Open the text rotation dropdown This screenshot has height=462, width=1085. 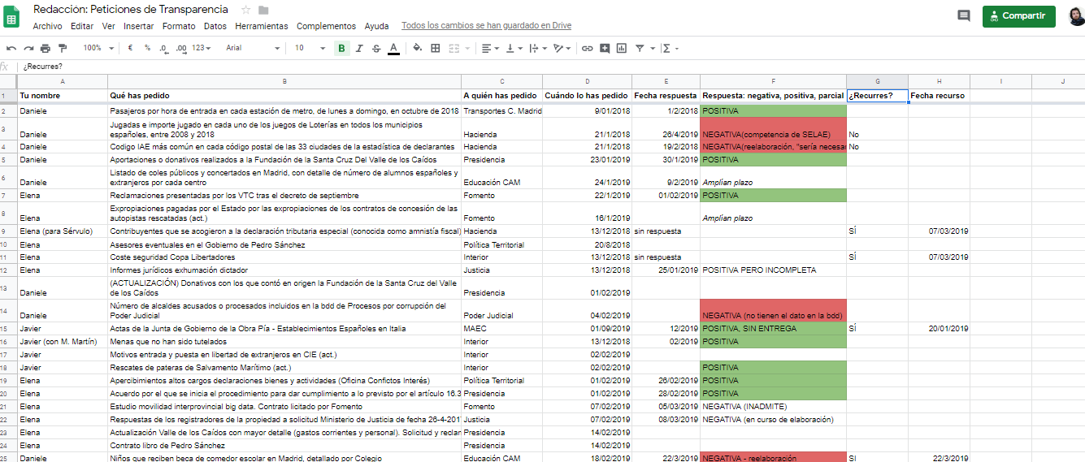coord(562,49)
